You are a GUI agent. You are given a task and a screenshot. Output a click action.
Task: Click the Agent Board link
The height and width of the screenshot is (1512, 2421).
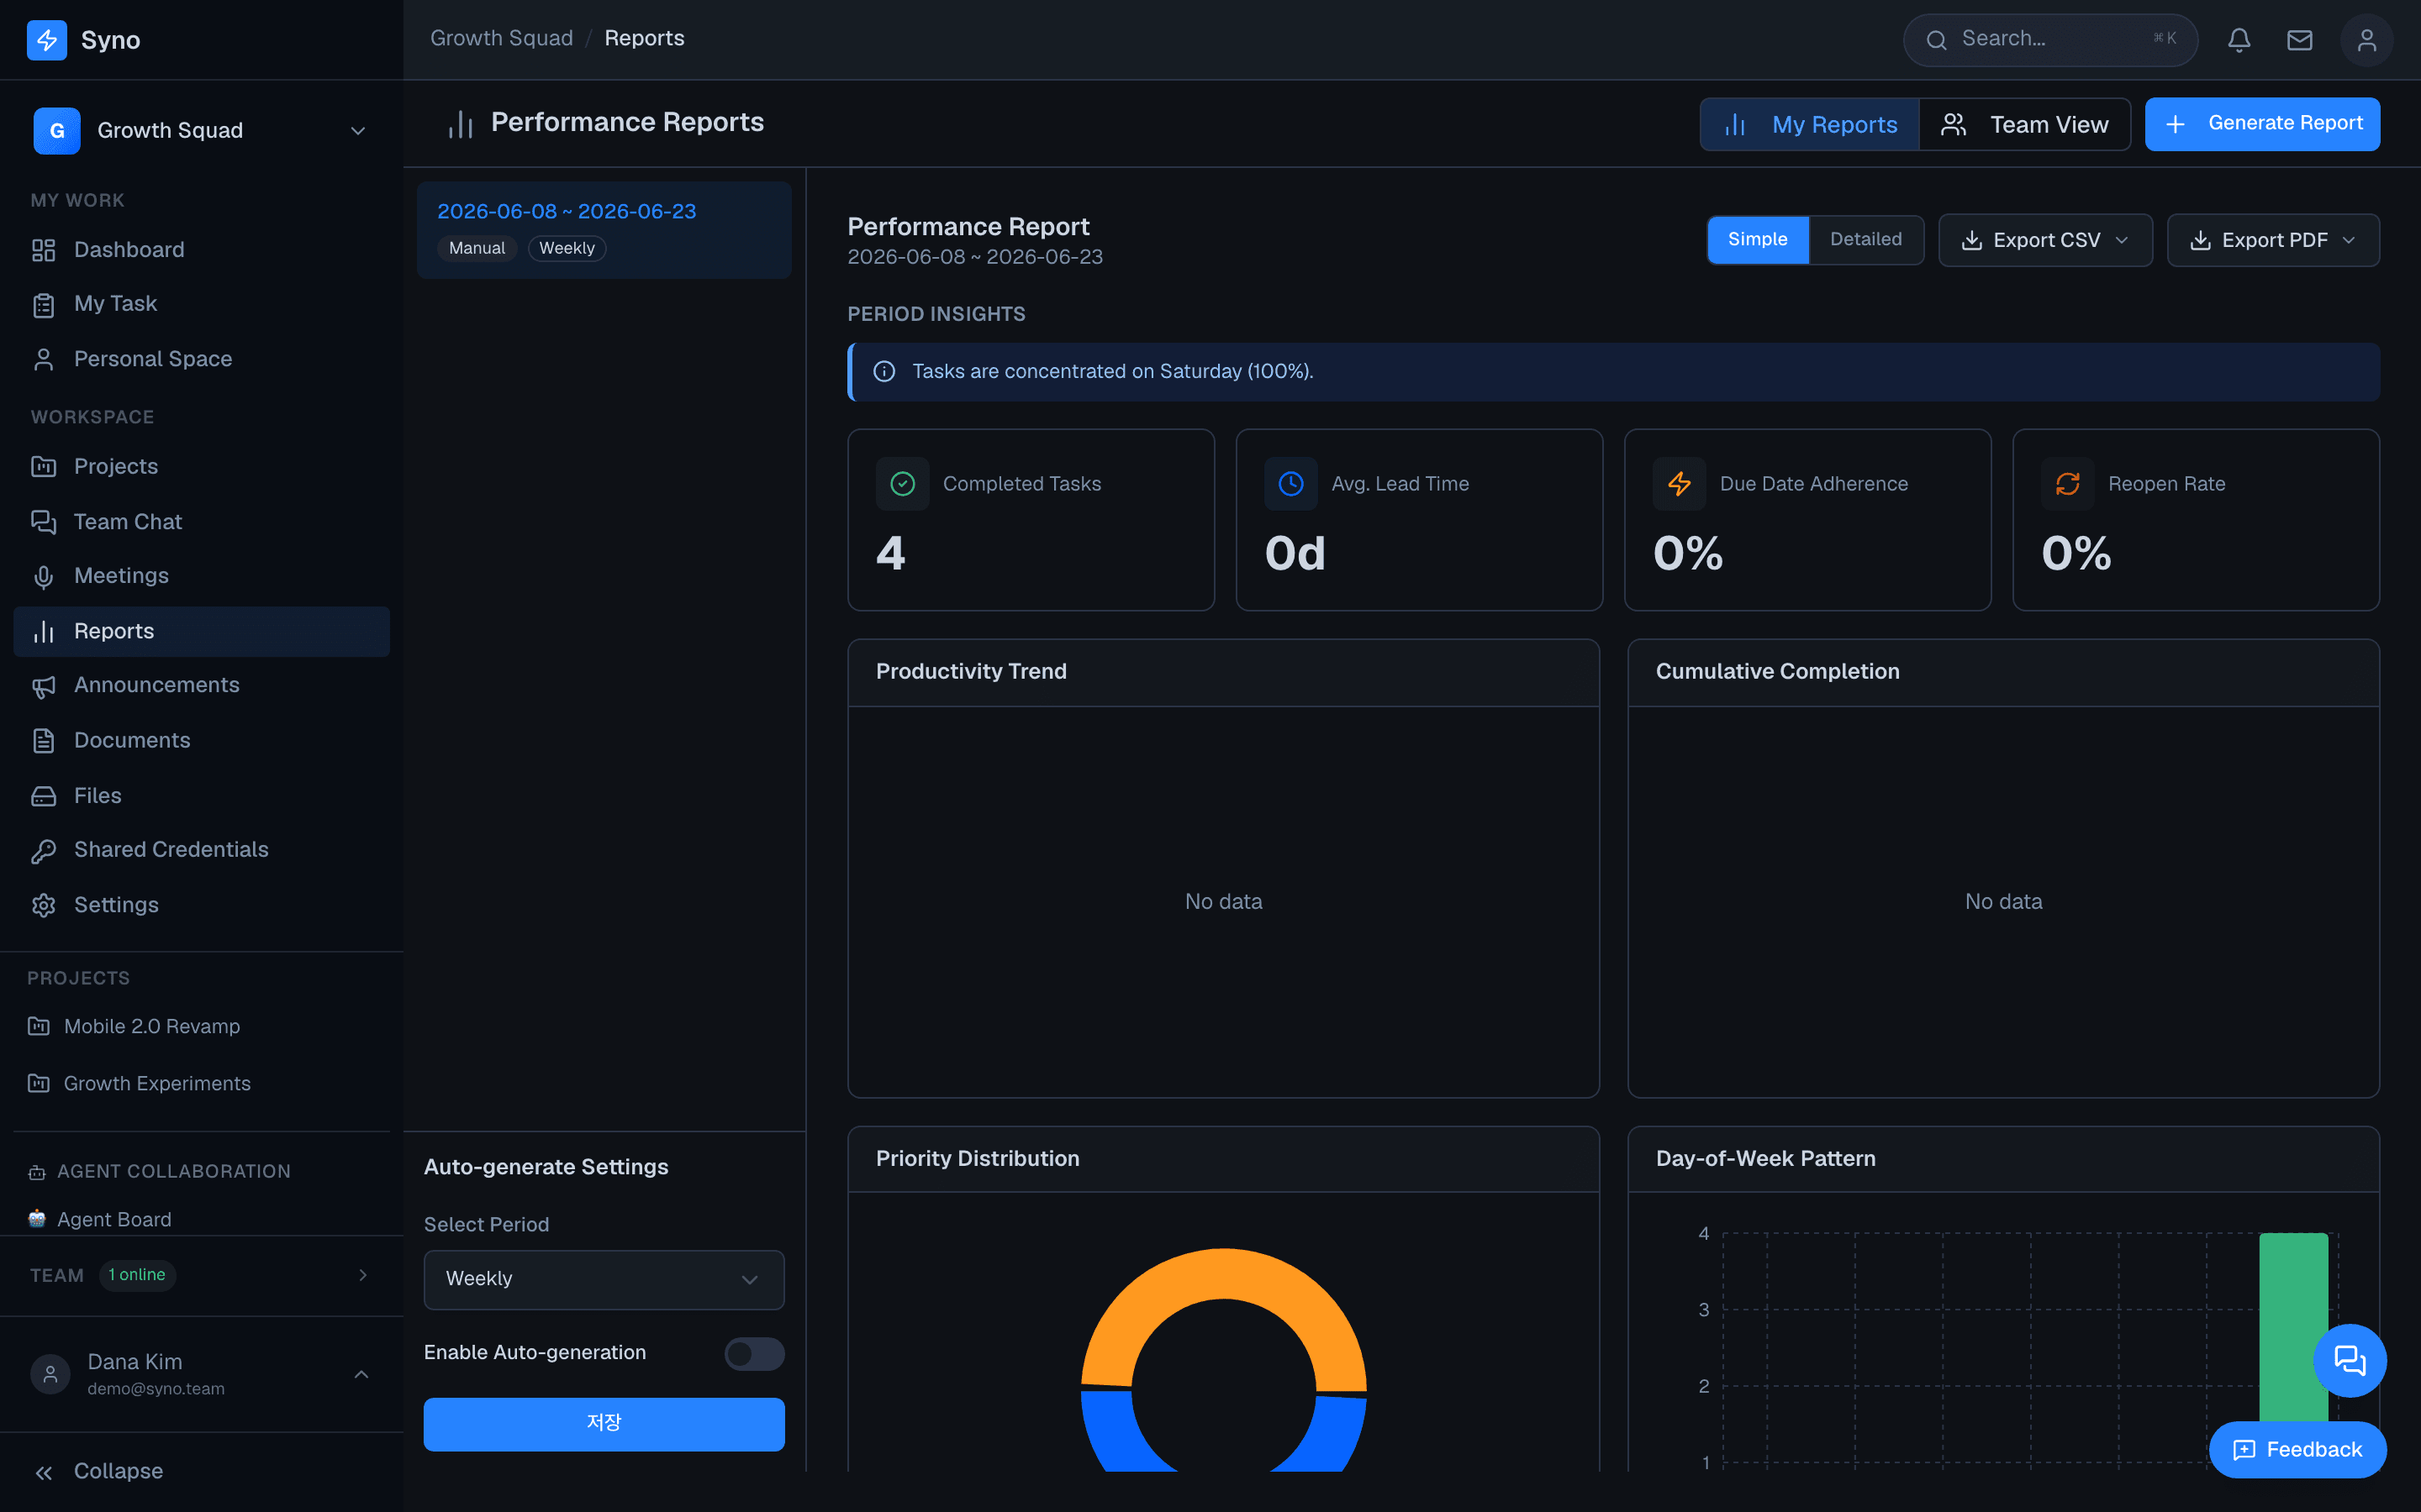point(114,1220)
